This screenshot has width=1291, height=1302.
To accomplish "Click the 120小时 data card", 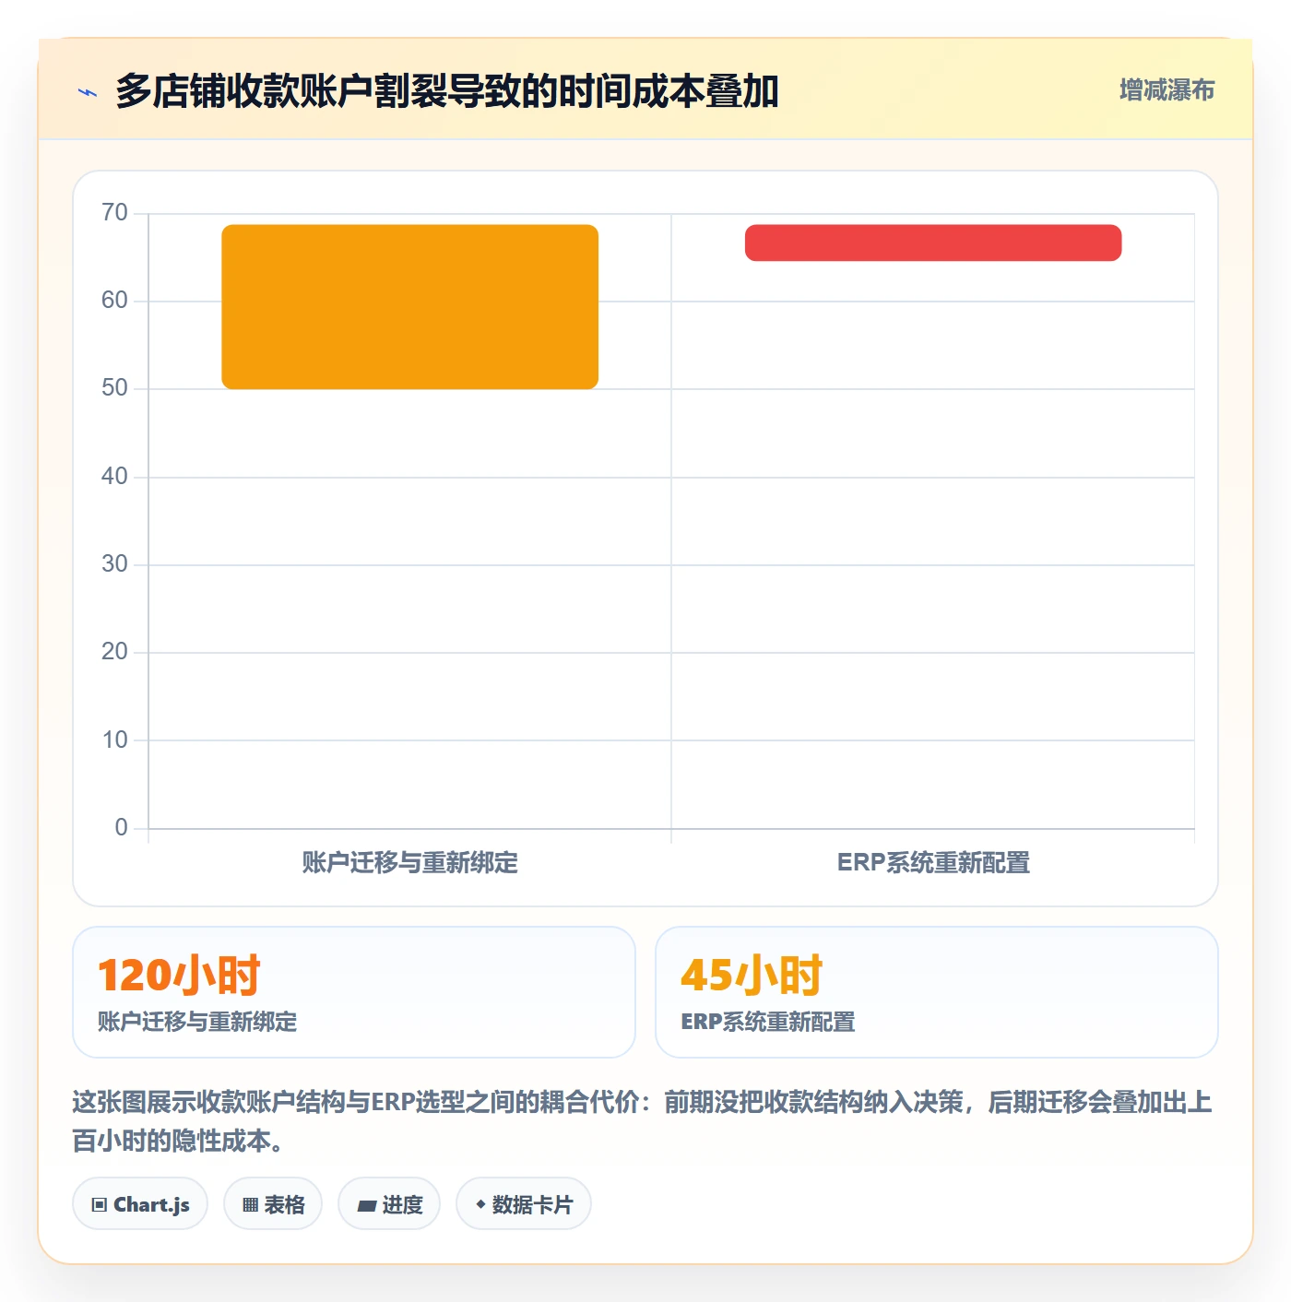I will pos(354,992).
